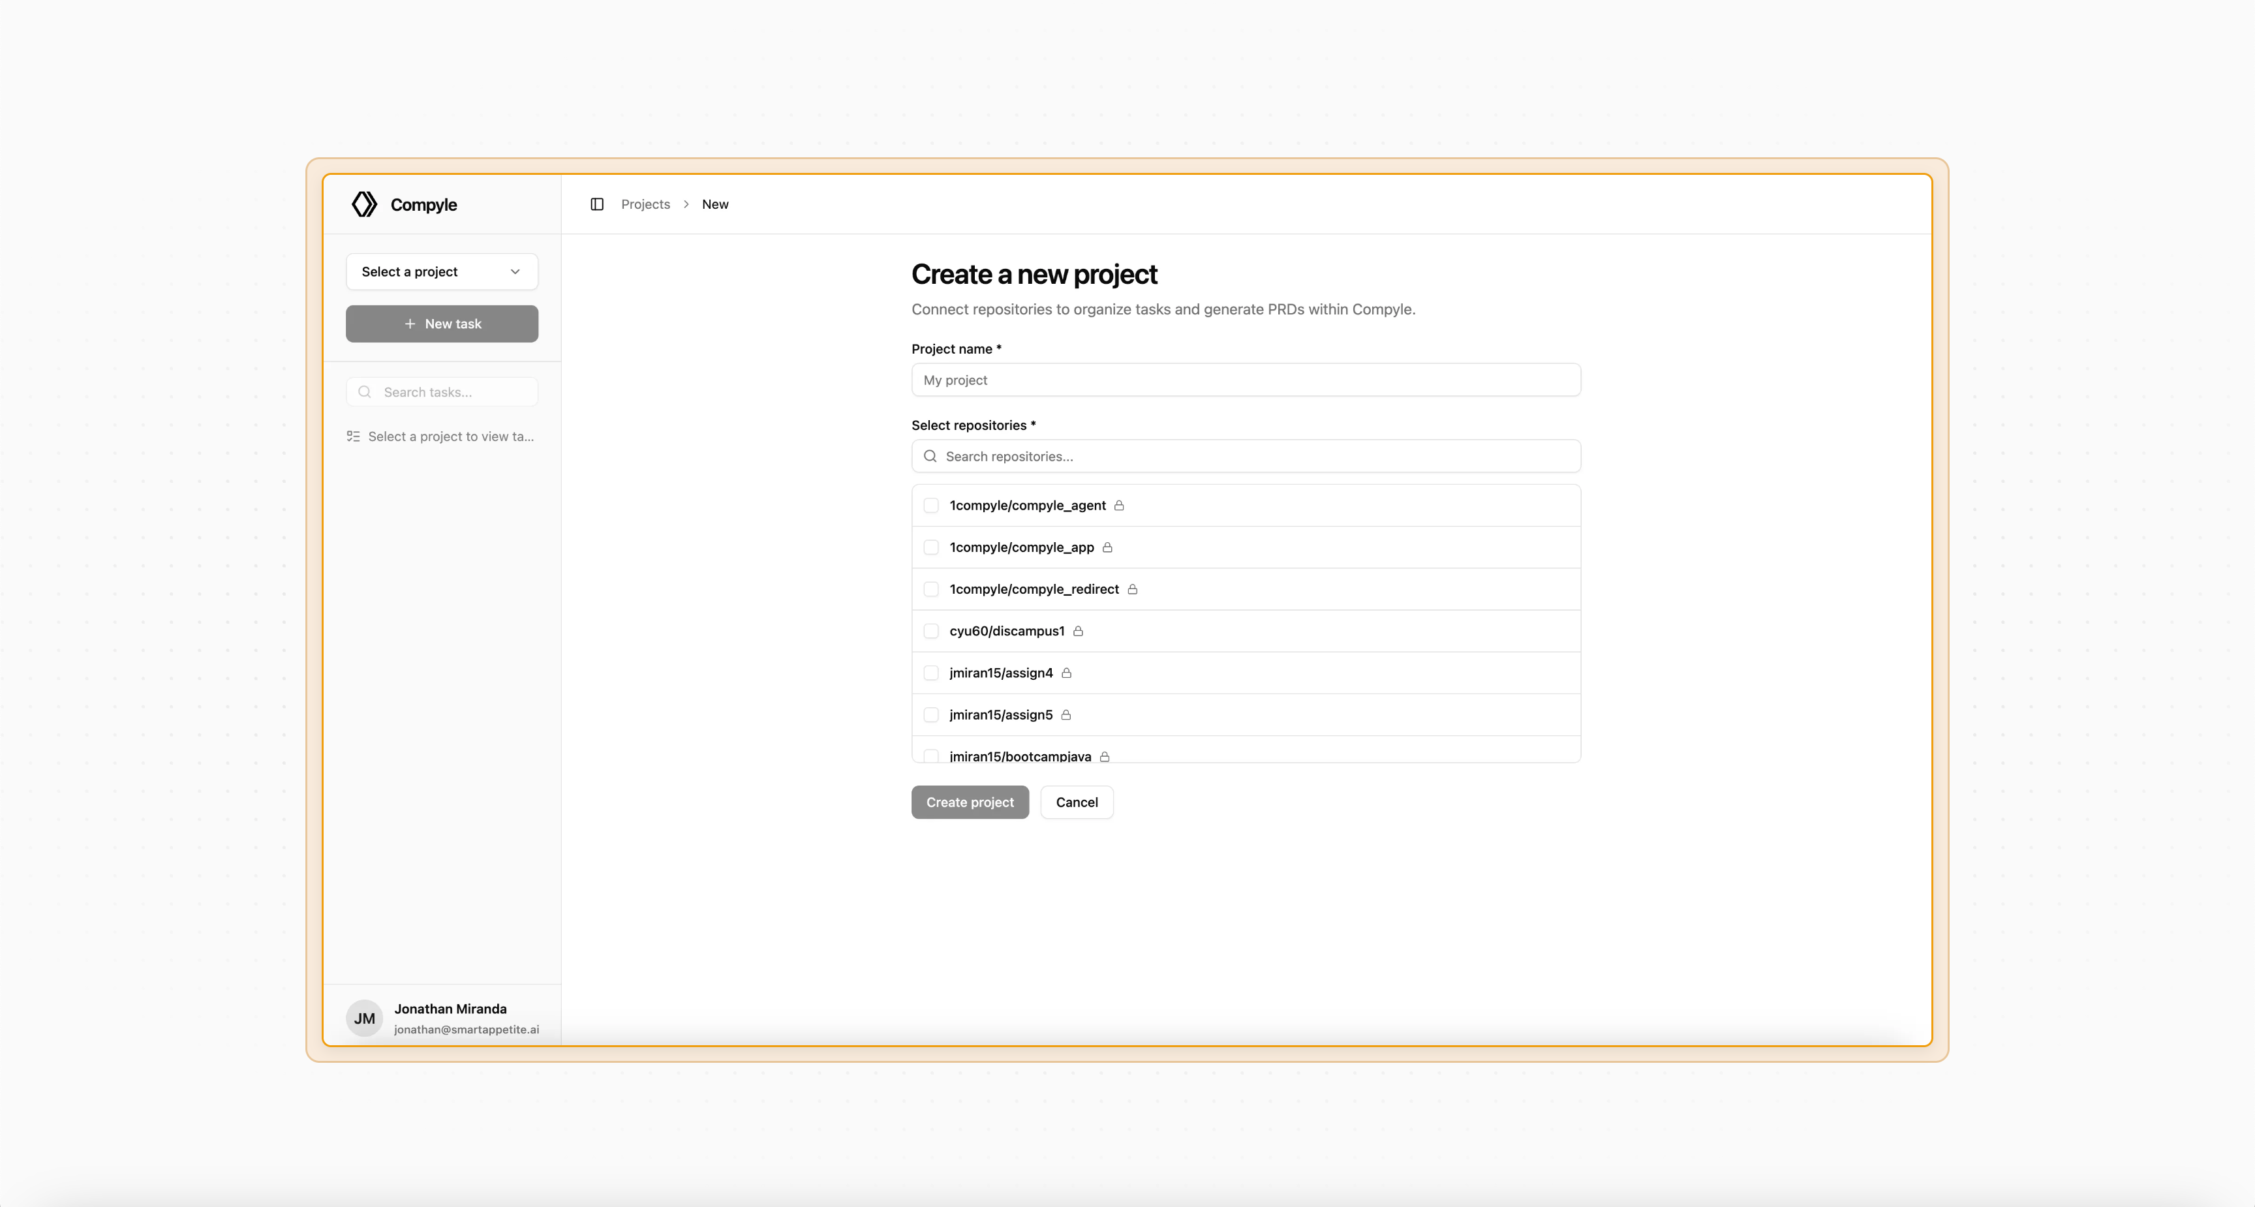This screenshot has width=2255, height=1207.
Task: Click the lock icon beside cyu60/discampus1
Action: click(x=1079, y=631)
